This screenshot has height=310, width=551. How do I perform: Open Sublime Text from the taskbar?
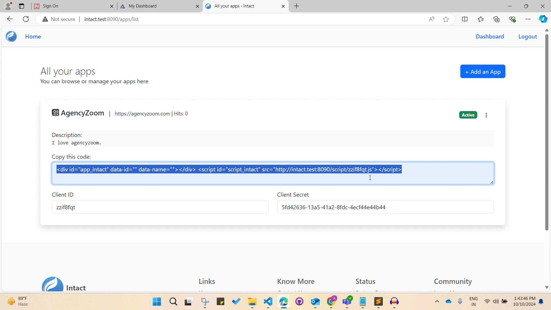pos(379,302)
